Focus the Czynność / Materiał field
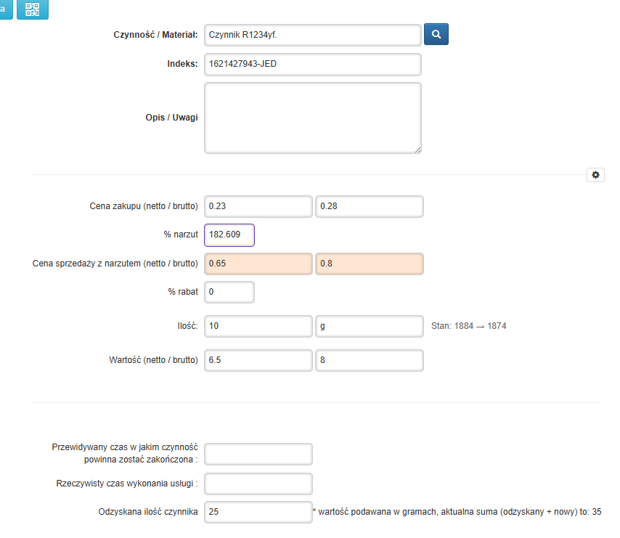This screenshot has height=538, width=620. coord(312,35)
